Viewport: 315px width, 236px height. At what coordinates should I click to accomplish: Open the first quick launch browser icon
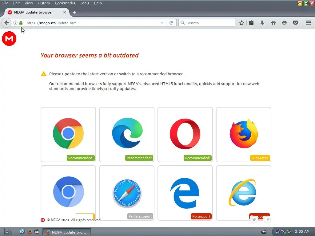pos(22,231)
